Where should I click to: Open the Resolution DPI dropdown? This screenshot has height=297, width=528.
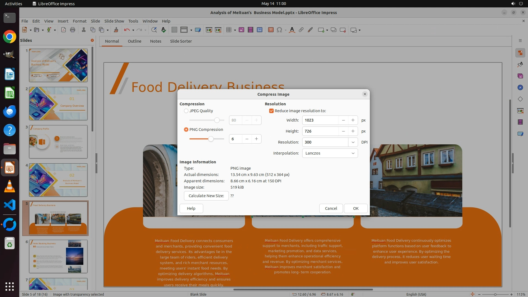pyautogui.click(x=353, y=142)
